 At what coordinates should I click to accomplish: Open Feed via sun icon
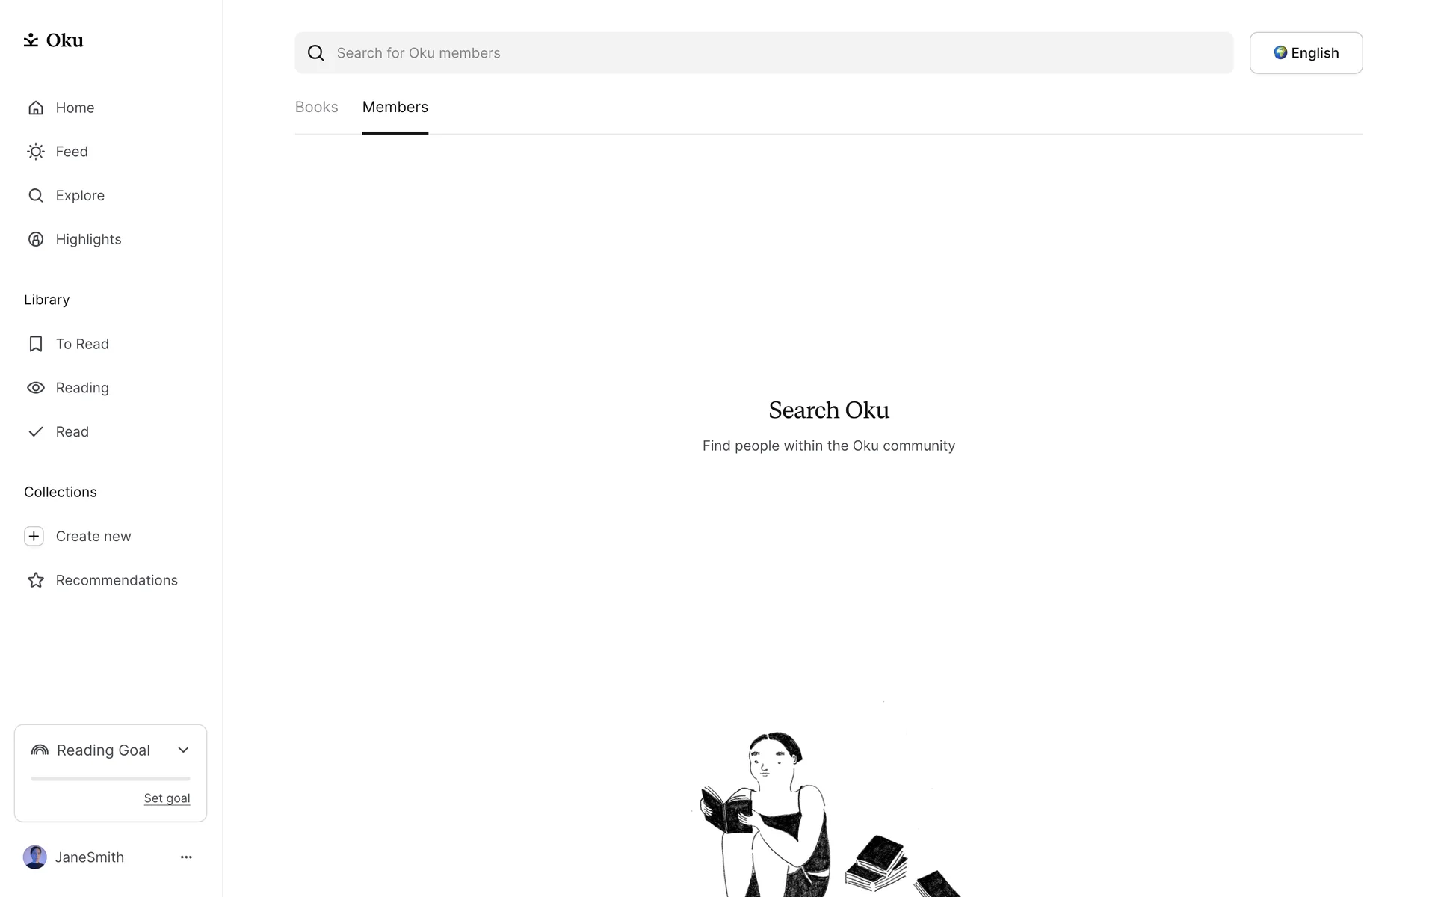point(36,152)
